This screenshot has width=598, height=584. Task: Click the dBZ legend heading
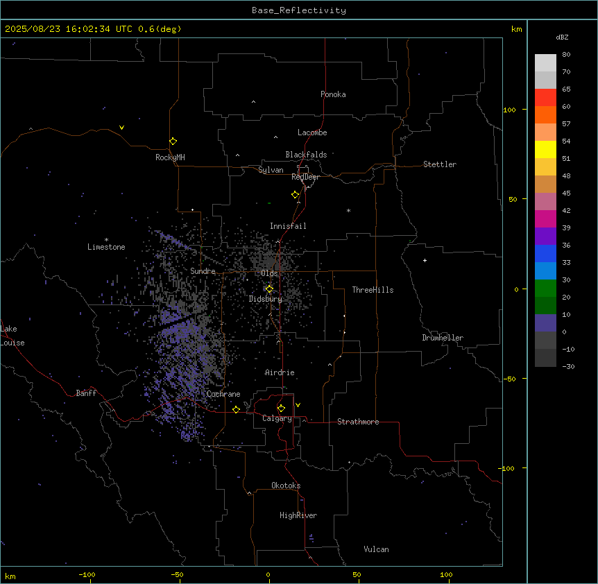562,37
